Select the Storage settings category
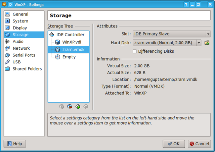 (24, 35)
